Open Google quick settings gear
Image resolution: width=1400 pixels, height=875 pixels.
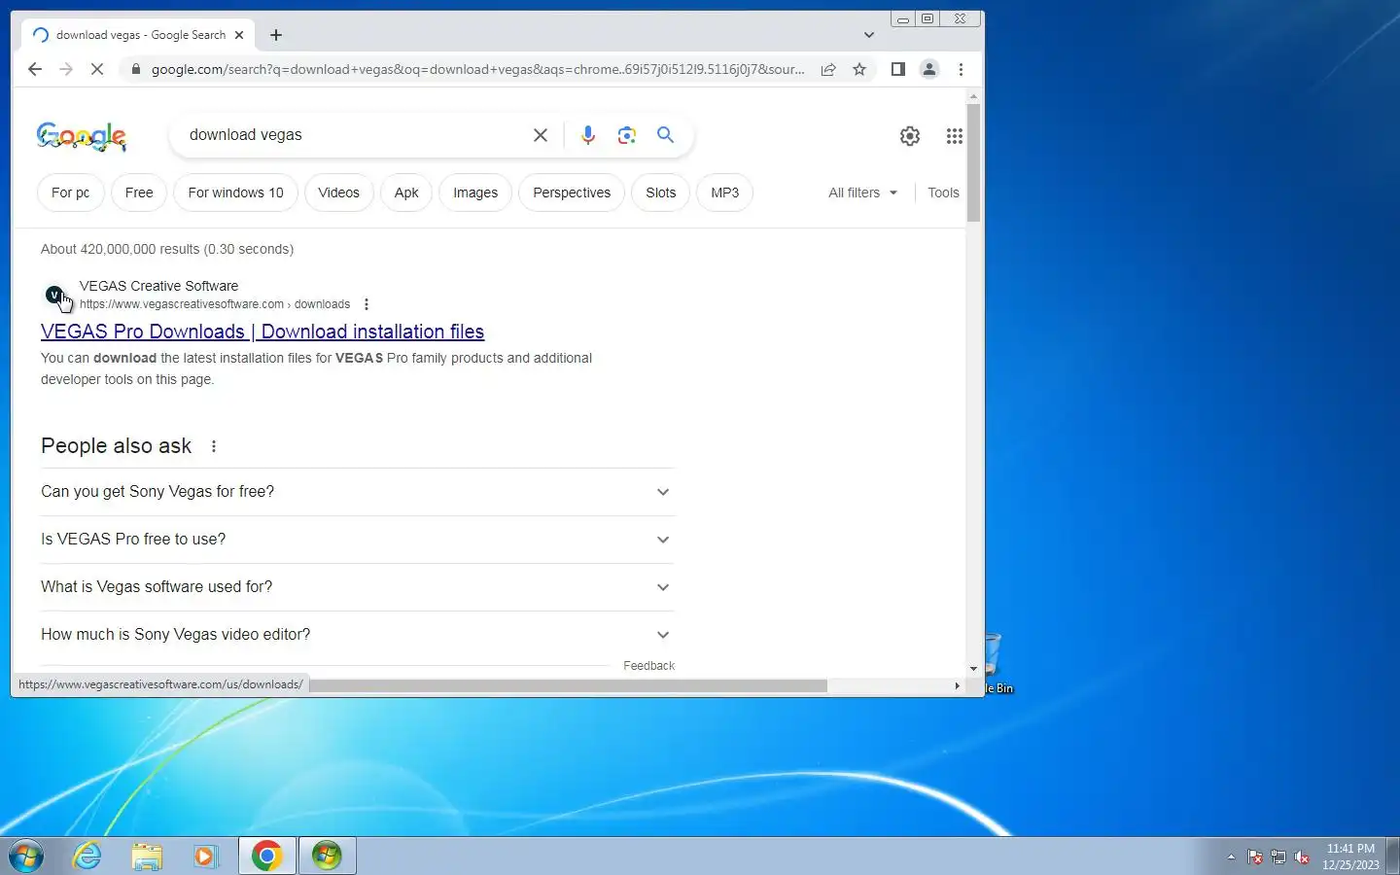pos(910,136)
